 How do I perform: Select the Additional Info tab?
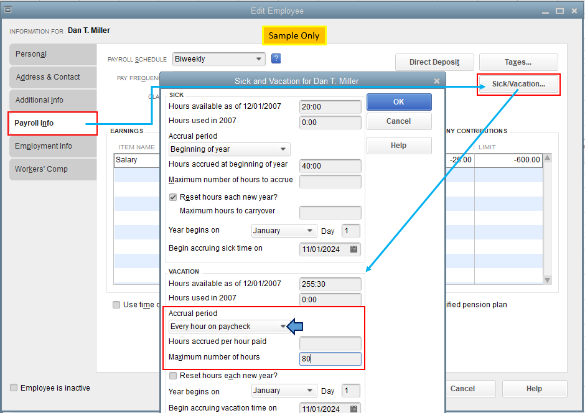[x=53, y=100]
